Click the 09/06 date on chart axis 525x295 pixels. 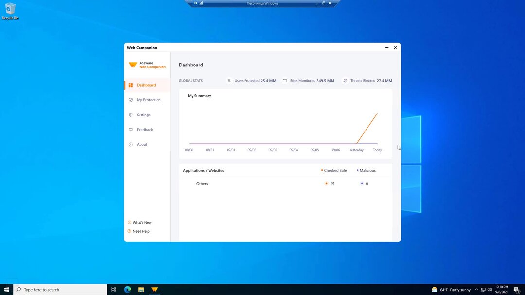pos(335,150)
